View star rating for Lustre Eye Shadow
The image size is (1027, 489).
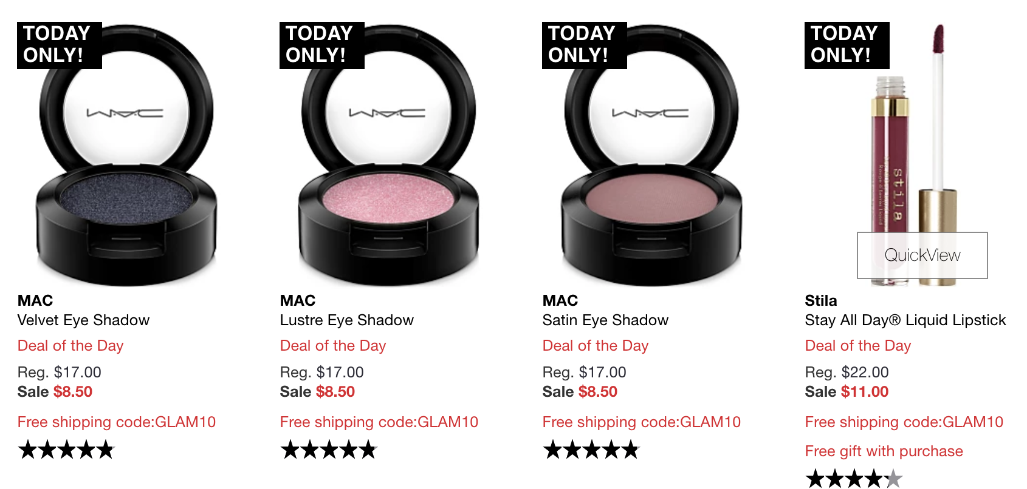point(329,450)
